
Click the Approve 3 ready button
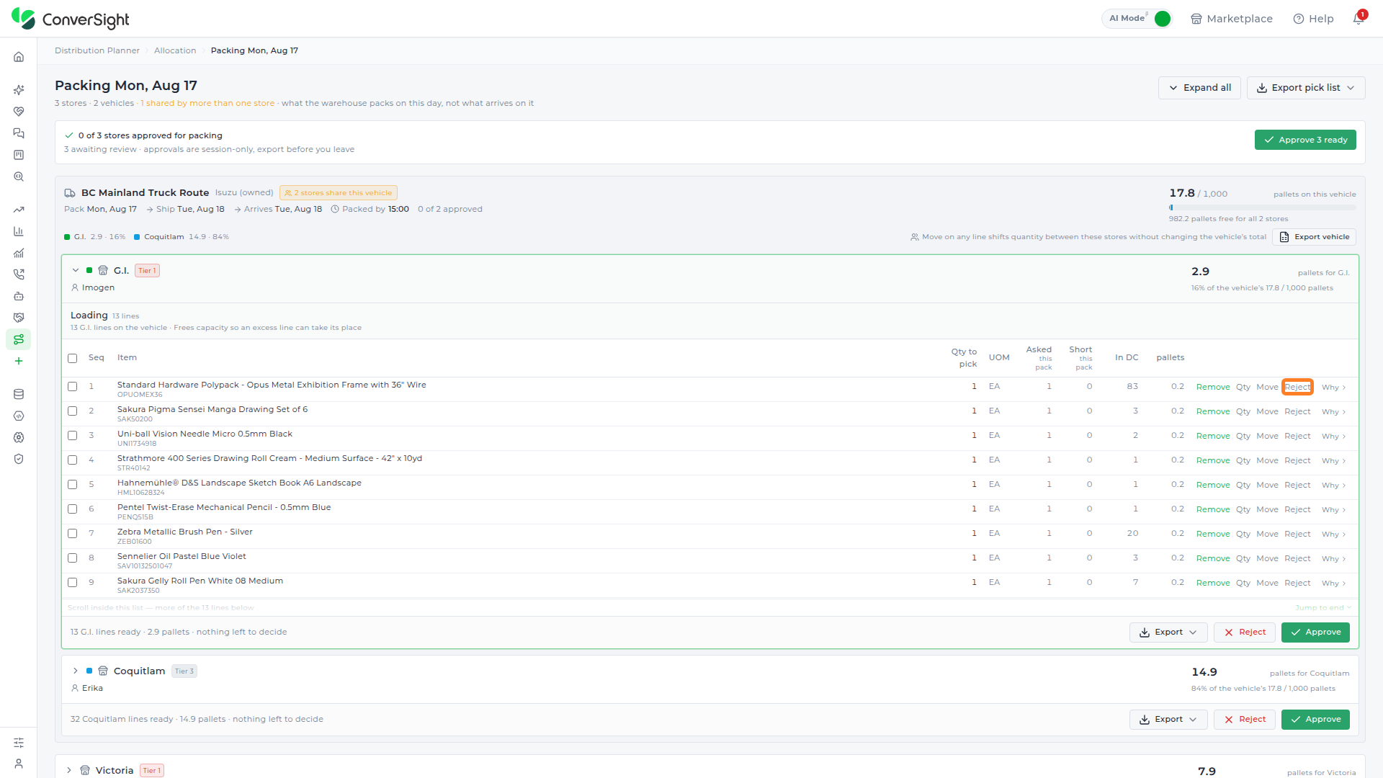pyautogui.click(x=1305, y=140)
